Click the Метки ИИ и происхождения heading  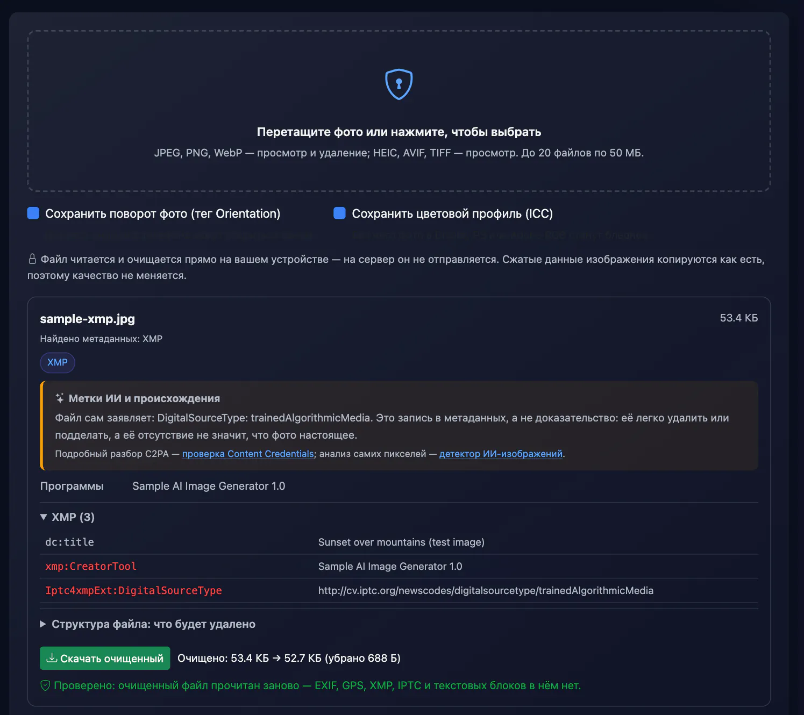(x=144, y=398)
